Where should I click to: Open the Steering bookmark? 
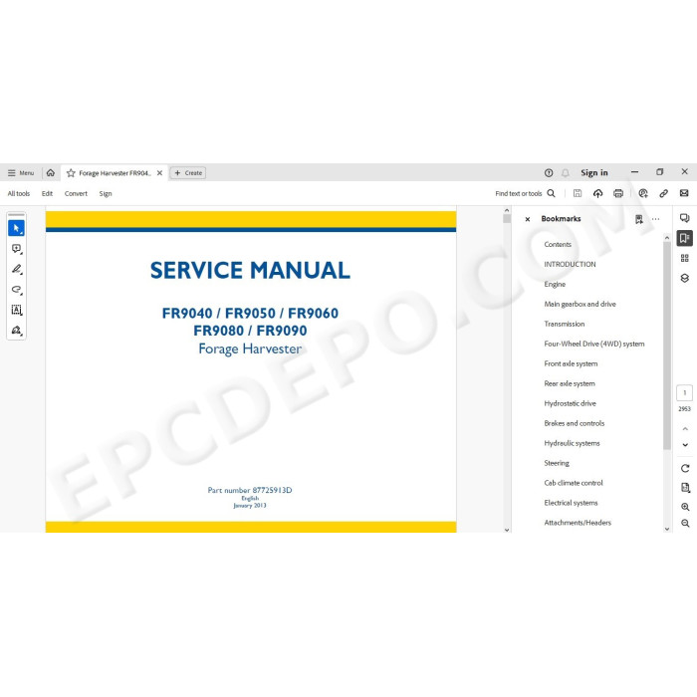pyautogui.click(x=557, y=463)
